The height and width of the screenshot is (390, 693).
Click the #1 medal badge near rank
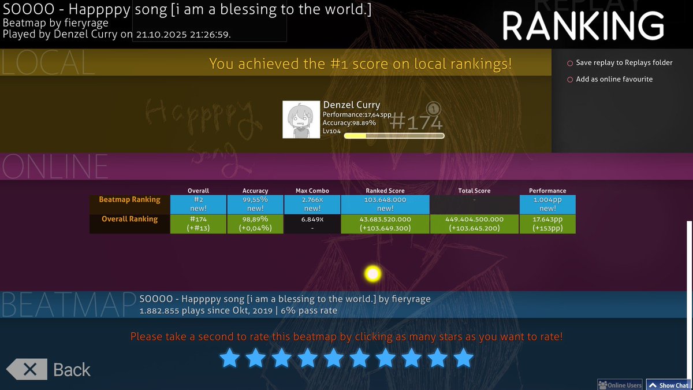tap(434, 108)
